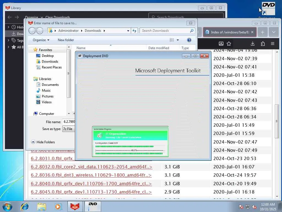Open the address path history dropdown
Screen dimensions: 282x212
tap(128, 31)
